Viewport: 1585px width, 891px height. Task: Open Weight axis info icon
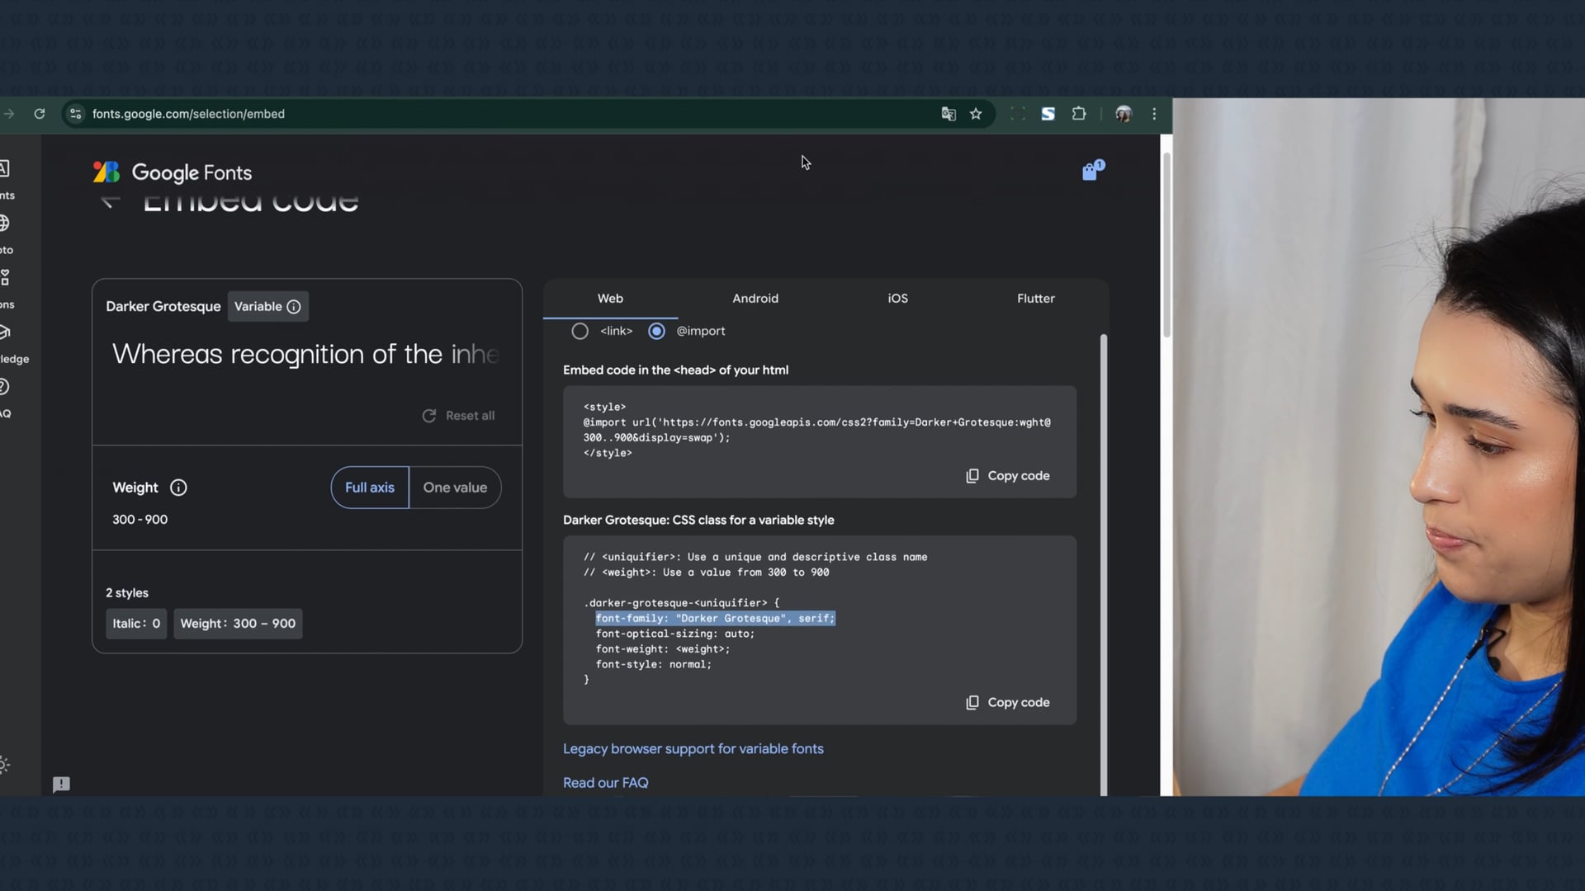178,488
